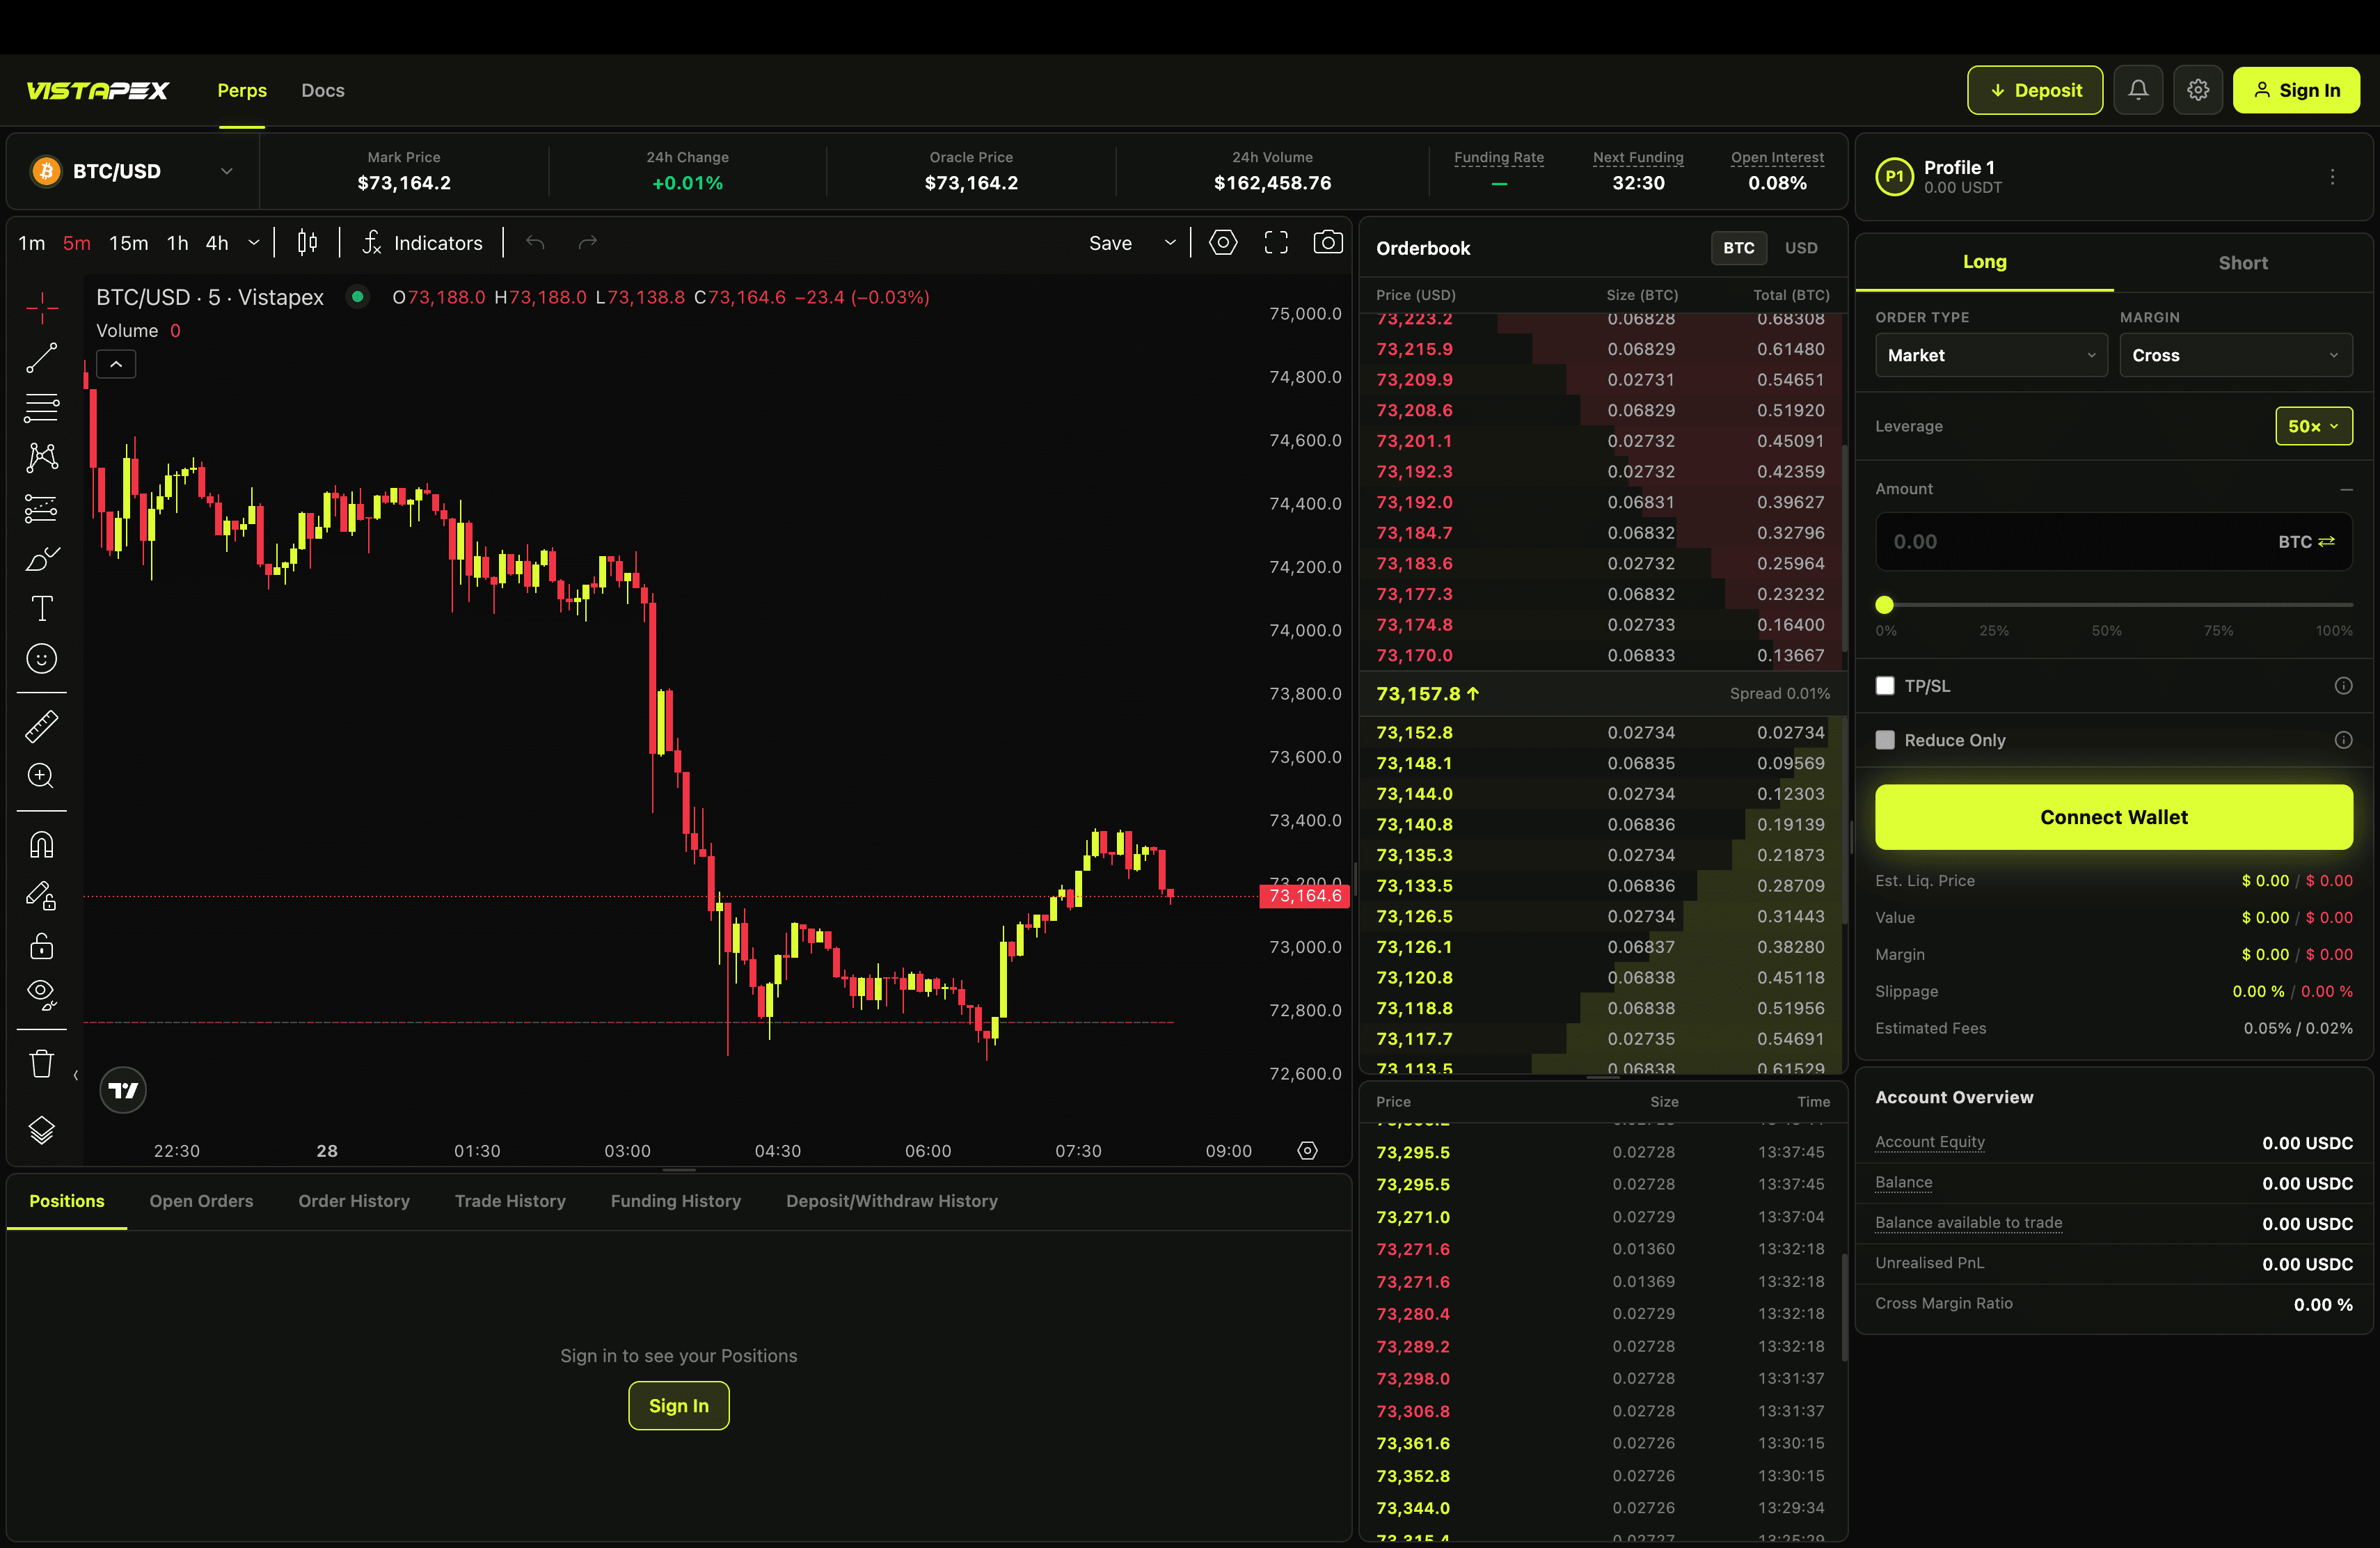Change the candlestick chart type
2380x1548 pixels.
click(307, 243)
